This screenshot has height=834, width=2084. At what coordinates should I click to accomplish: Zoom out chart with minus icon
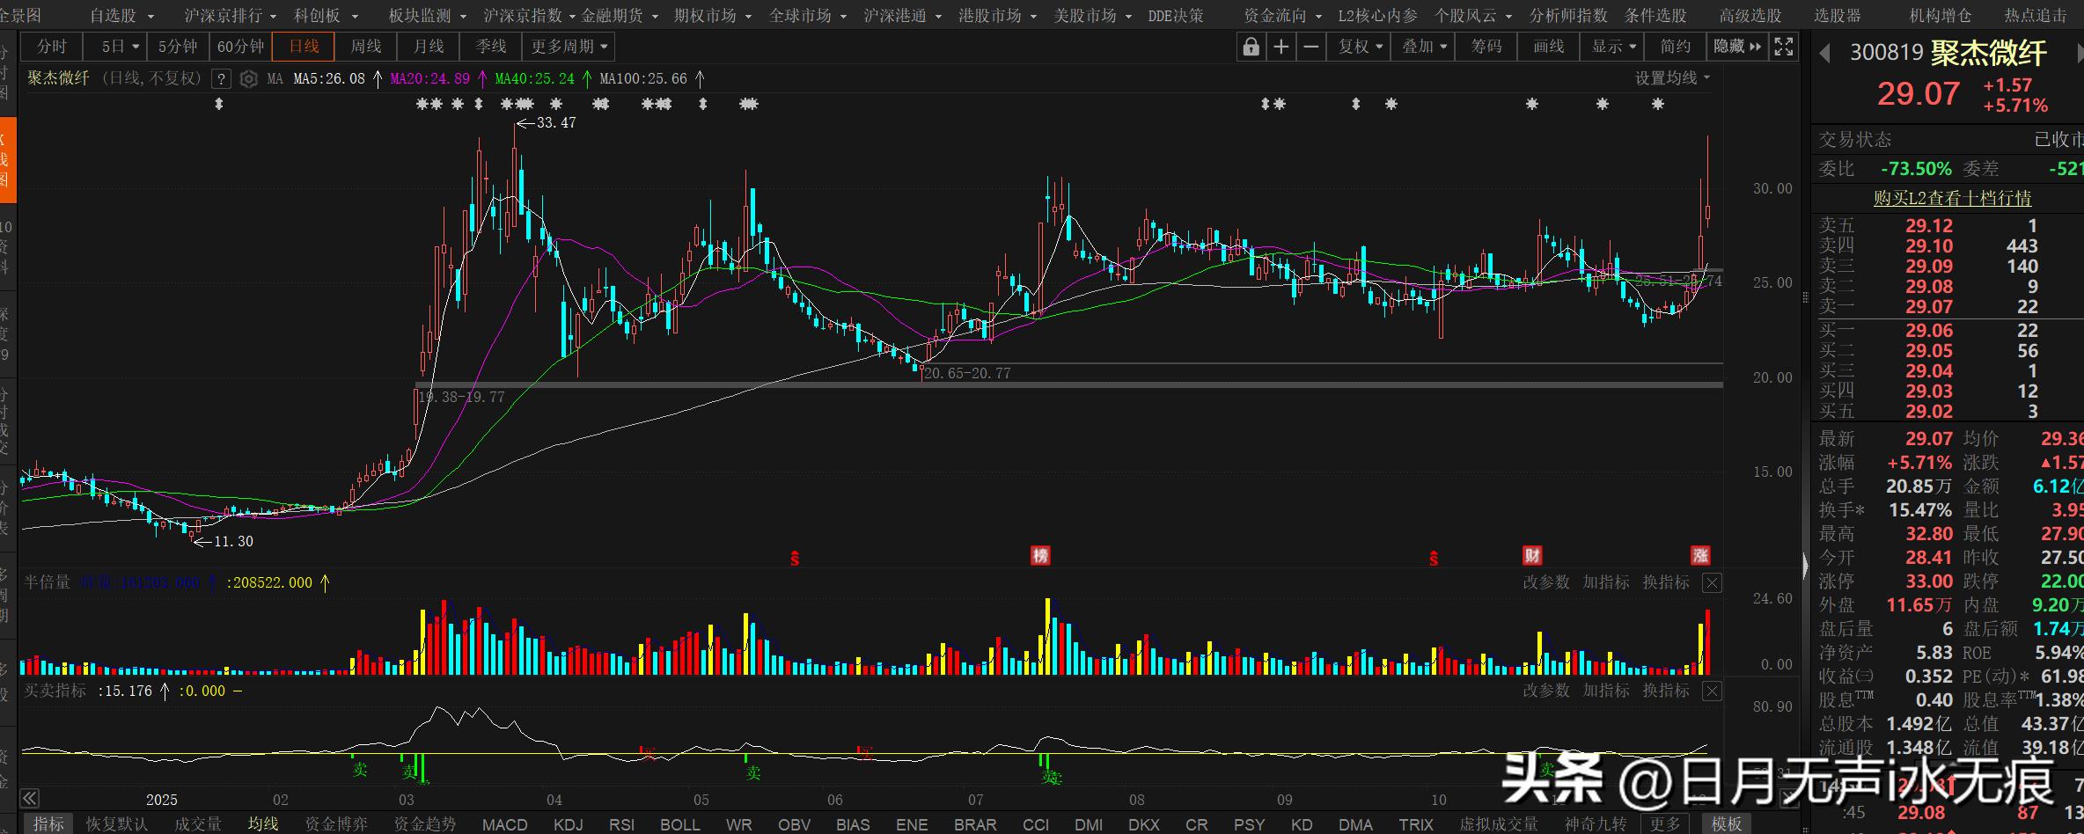tap(1311, 47)
